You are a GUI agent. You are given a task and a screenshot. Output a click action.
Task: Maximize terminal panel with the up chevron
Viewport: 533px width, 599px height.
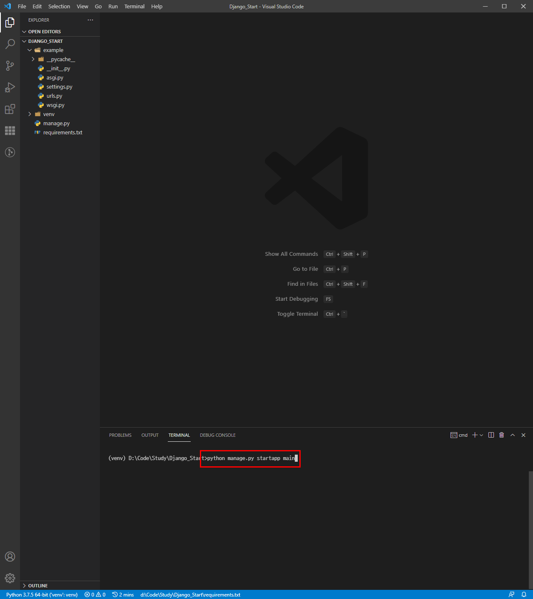pyautogui.click(x=513, y=435)
